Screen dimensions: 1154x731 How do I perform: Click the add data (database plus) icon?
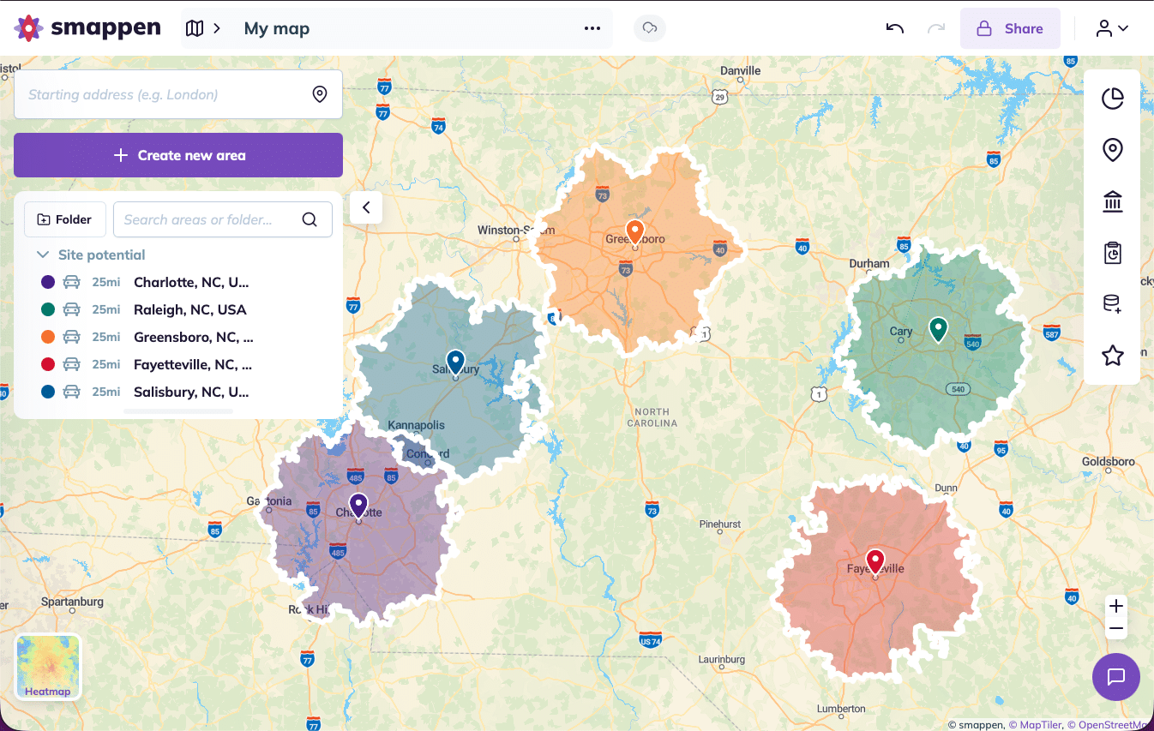click(1112, 303)
